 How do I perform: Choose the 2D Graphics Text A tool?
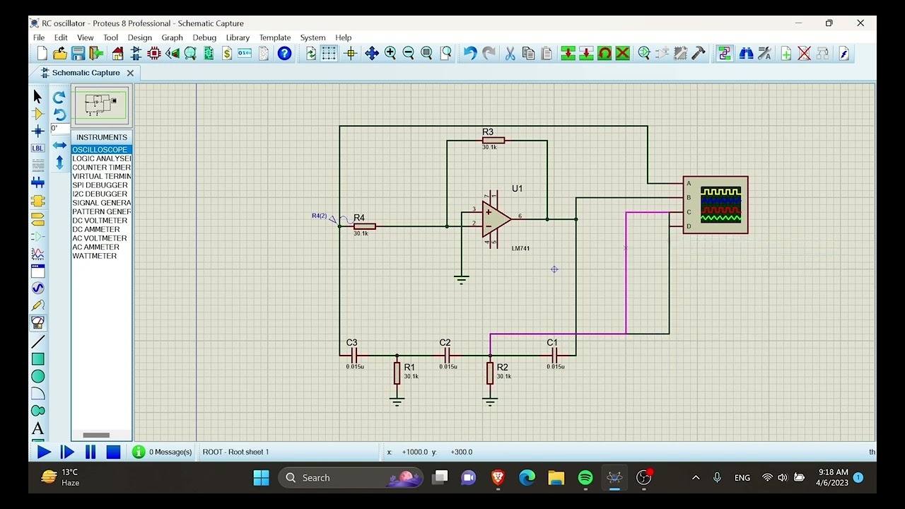click(x=37, y=428)
